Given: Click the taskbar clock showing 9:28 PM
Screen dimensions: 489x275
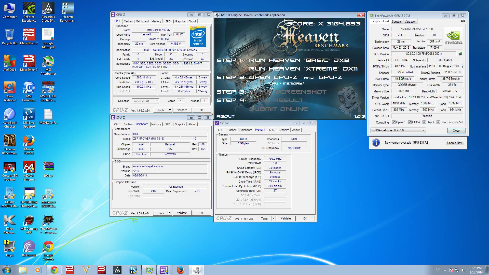Looking at the screenshot, I should 476,270.
